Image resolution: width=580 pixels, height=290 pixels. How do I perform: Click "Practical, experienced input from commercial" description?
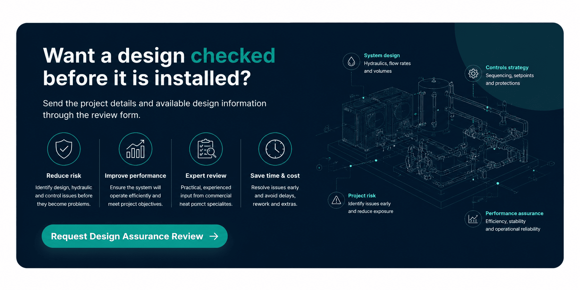point(206,196)
